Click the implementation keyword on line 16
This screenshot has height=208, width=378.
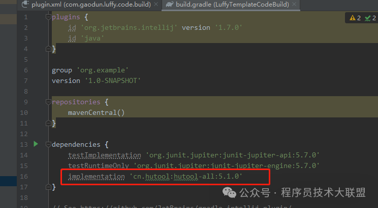tap(97, 176)
